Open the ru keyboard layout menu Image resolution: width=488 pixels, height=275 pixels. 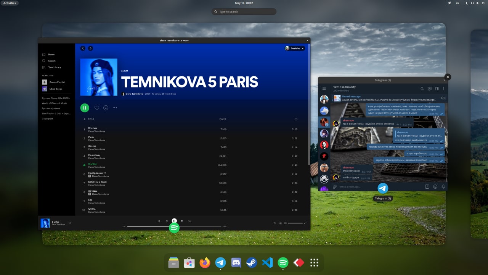point(457,3)
